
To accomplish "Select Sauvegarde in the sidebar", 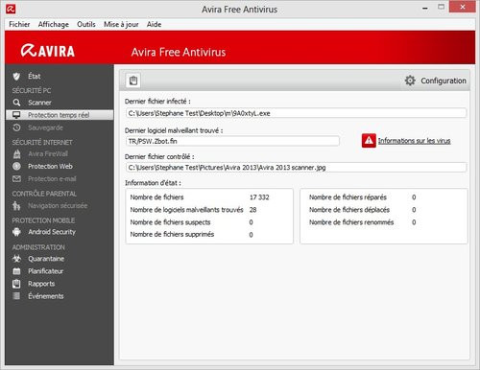I will point(45,127).
